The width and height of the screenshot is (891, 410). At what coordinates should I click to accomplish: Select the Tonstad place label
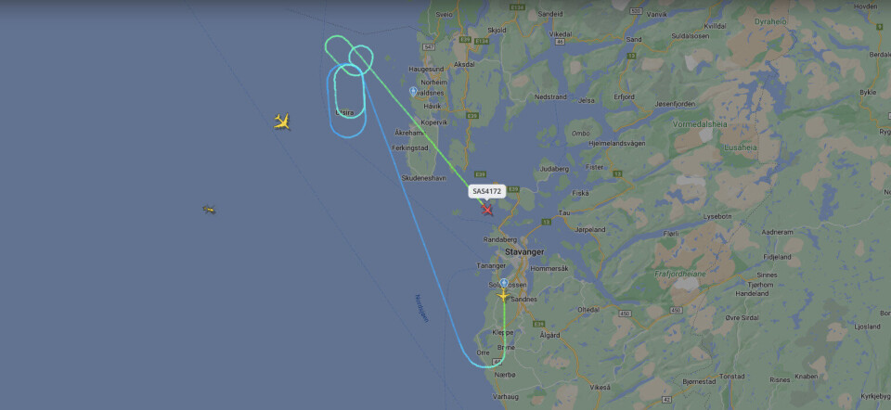[x=732, y=376]
